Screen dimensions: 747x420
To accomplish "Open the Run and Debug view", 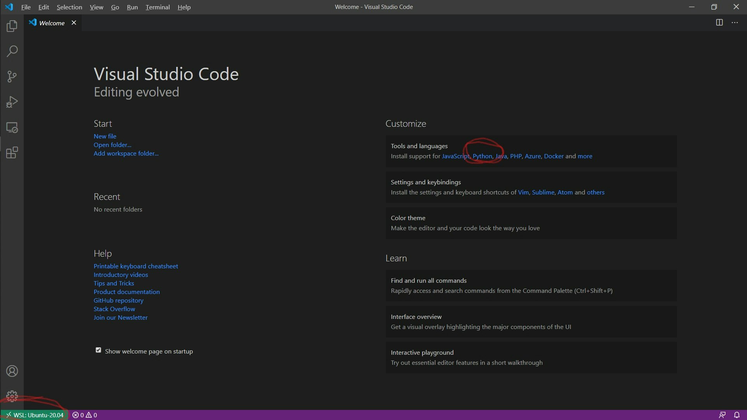I will tap(12, 102).
